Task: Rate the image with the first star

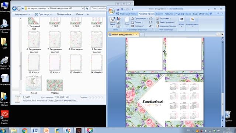Action: (x=90, y=98)
